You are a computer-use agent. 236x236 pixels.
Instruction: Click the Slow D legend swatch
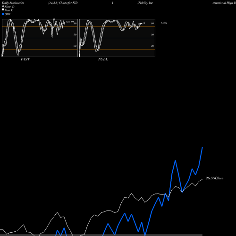(3, 6)
